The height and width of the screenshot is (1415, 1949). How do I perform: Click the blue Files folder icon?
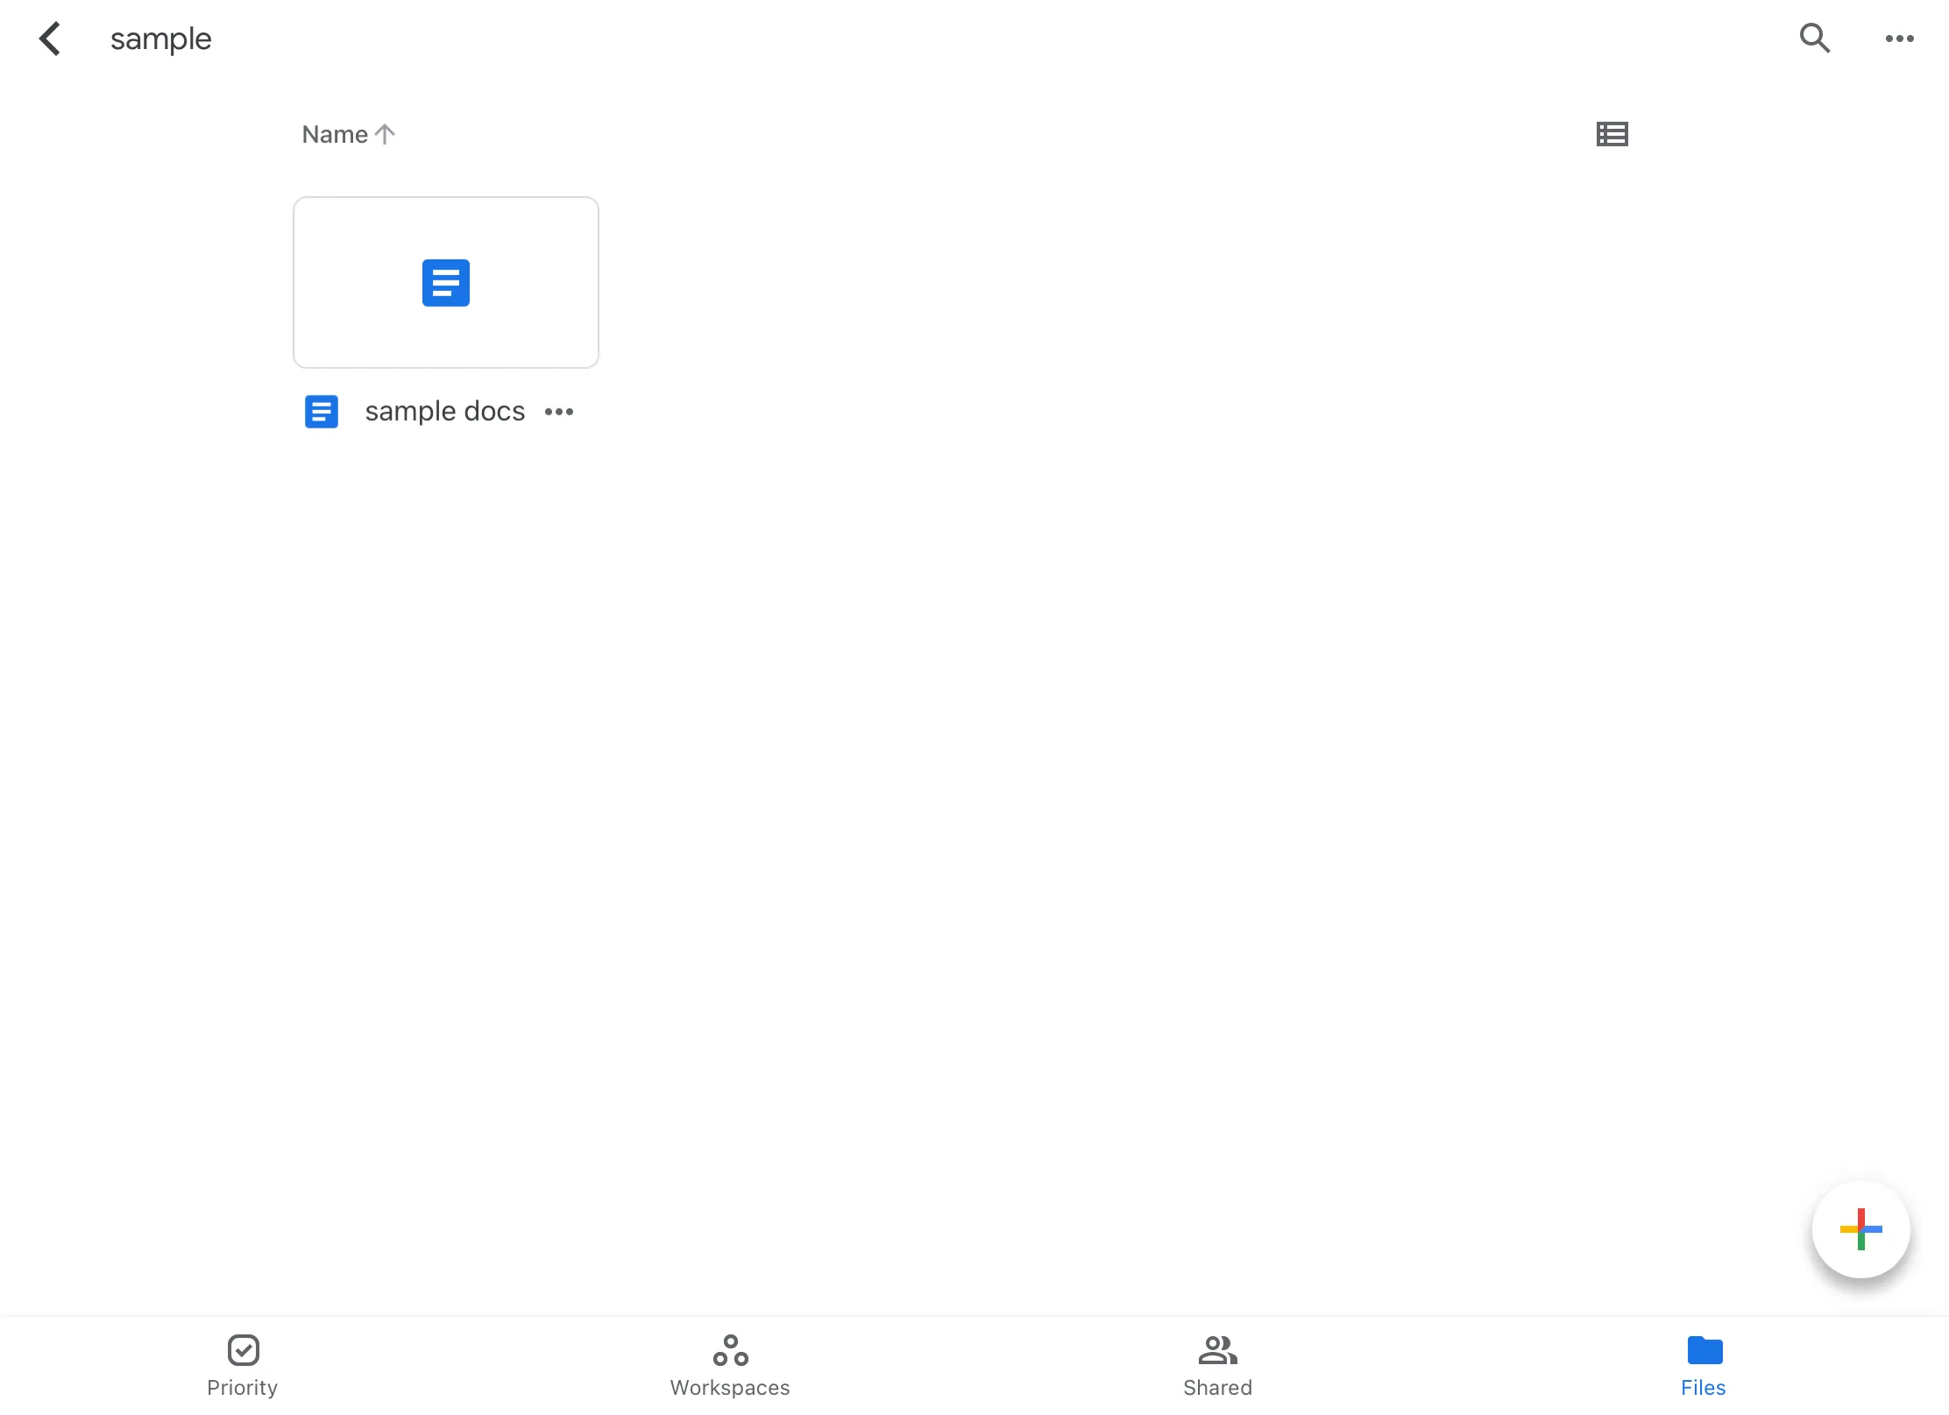point(1704,1349)
